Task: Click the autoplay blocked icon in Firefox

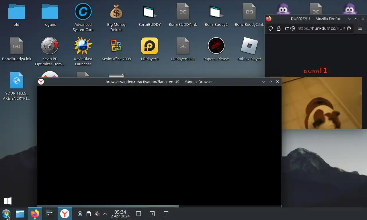Action: coord(292,28)
